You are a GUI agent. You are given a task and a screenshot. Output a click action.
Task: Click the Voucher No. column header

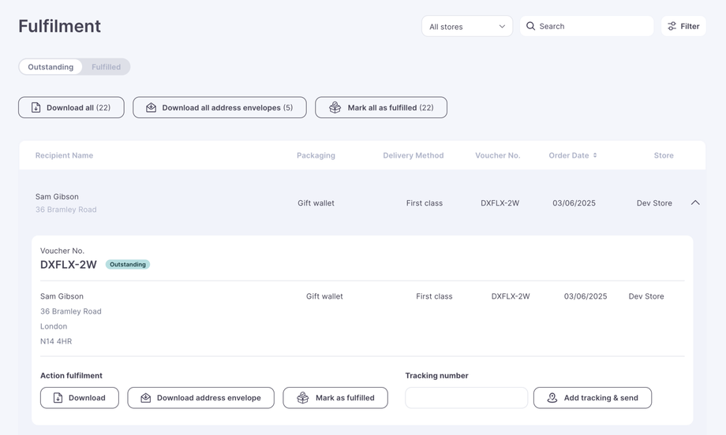(497, 155)
